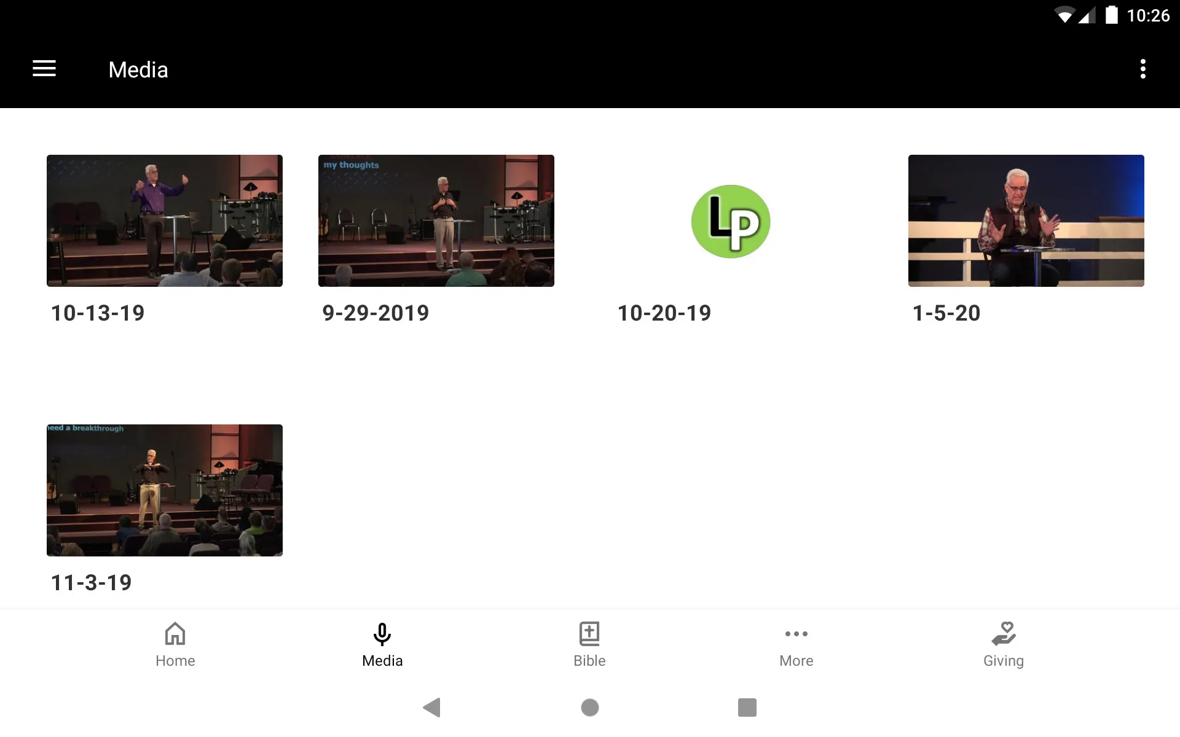Open the hamburger navigation menu
Viewport: 1180px width, 737px height.
pos(44,69)
